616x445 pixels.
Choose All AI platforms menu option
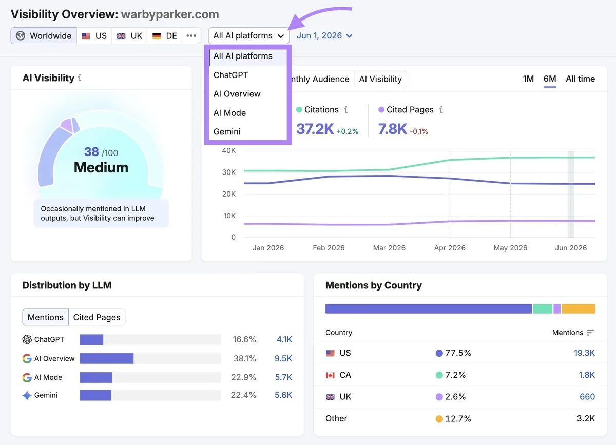[x=248, y=56]
